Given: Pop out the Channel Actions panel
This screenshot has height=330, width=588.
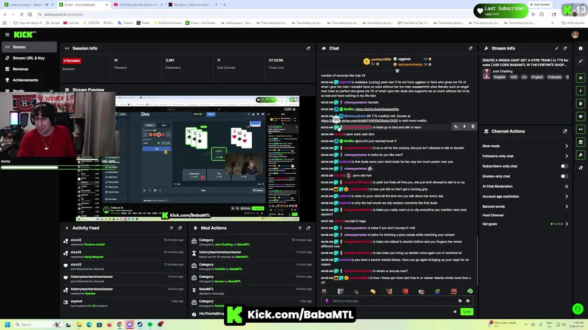Looking at the screenshot, I should 565,131.
